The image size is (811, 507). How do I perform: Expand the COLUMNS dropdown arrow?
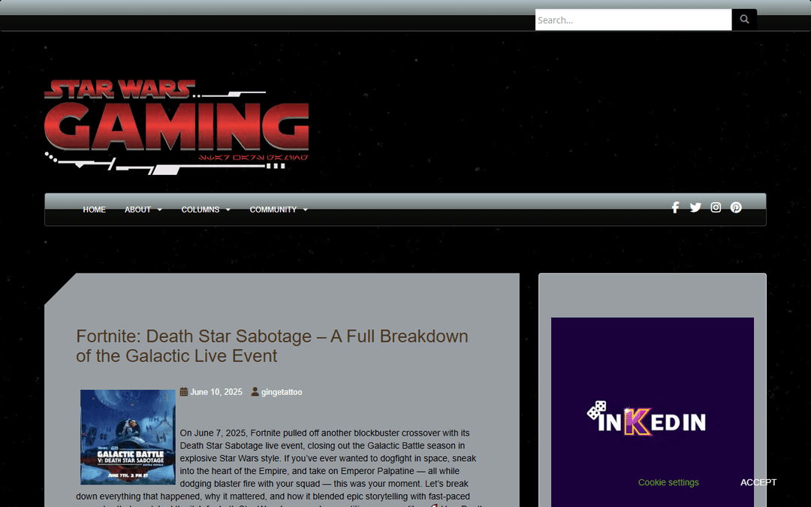228,210
